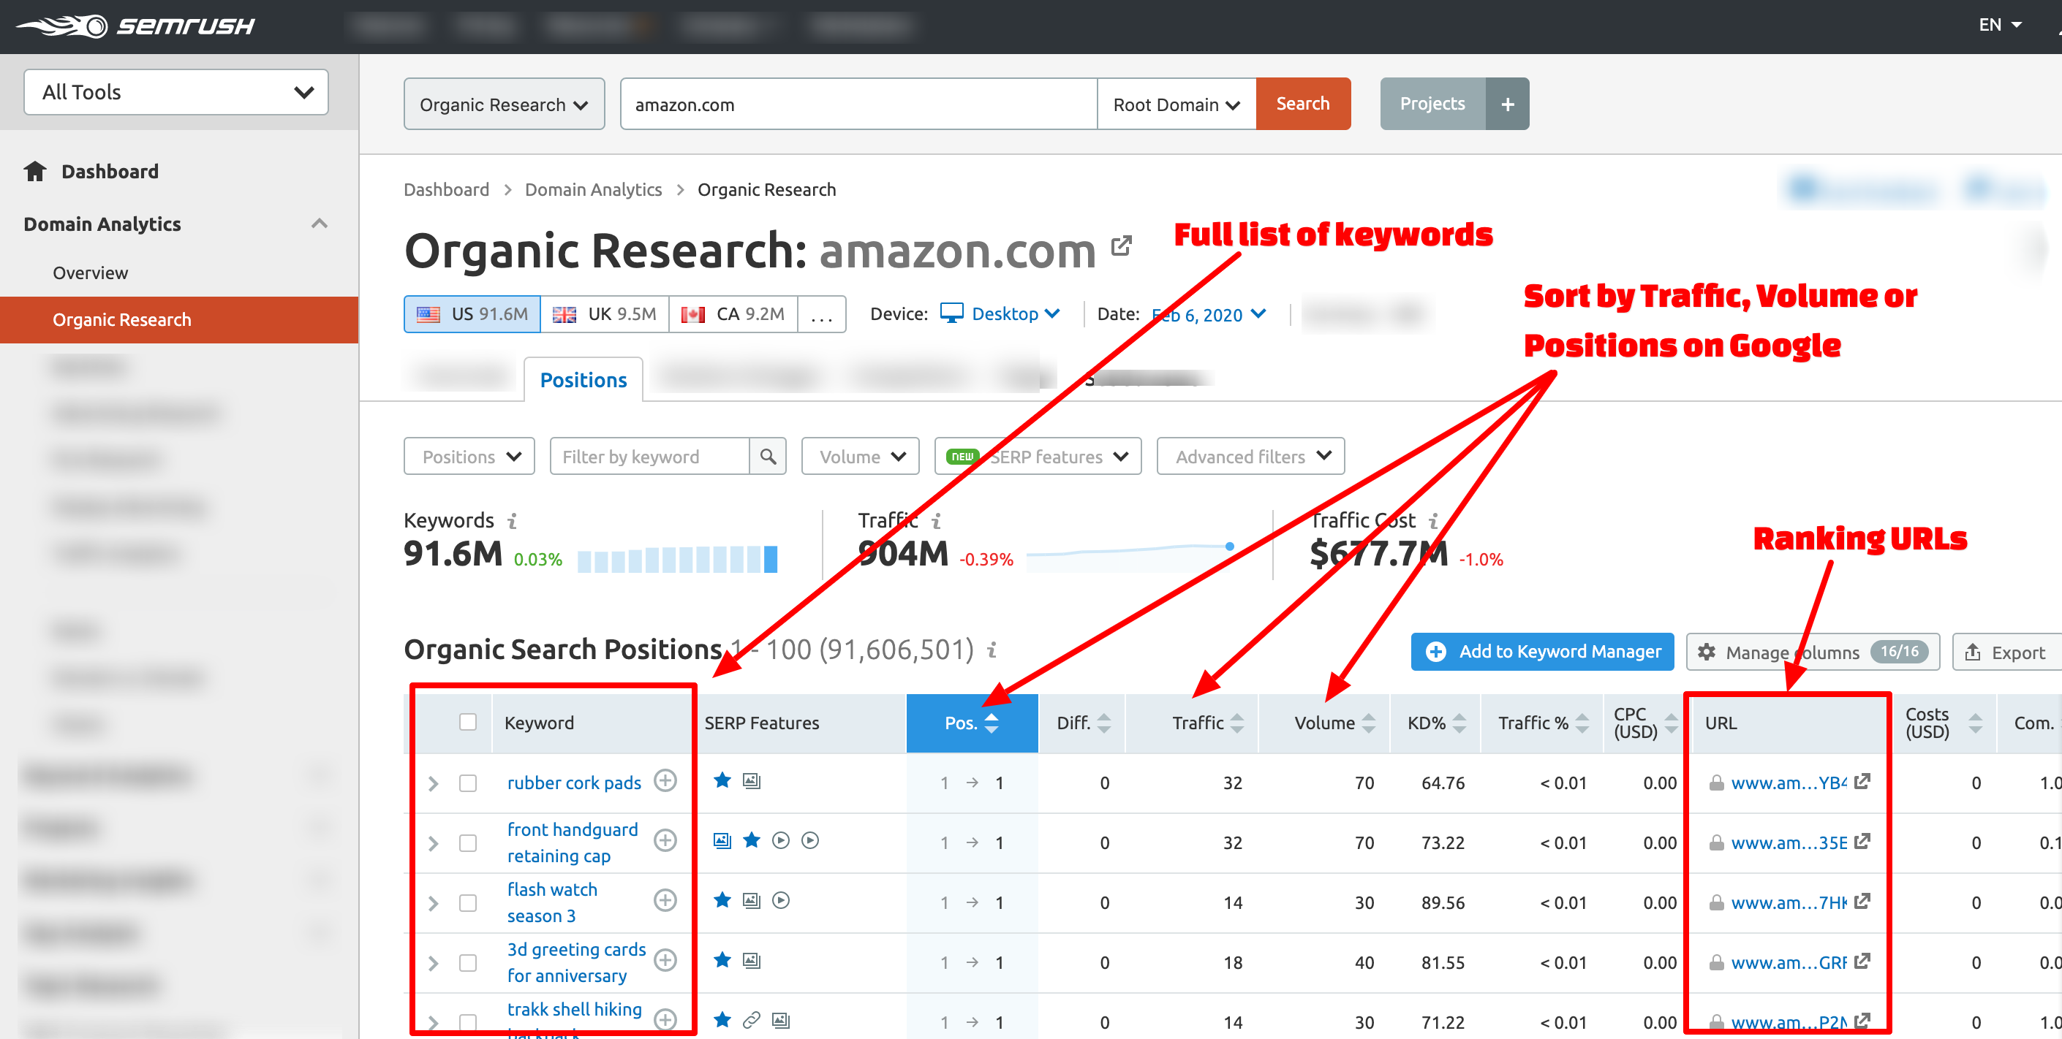Click the Semrush logo

pyautogui.click(x=136, y=26)
